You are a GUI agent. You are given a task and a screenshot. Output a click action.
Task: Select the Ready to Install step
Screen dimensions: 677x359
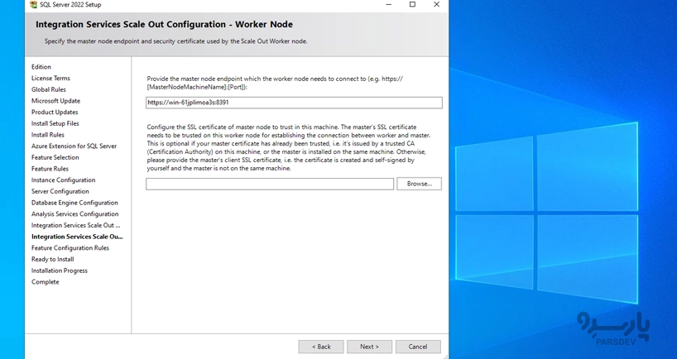(52, 259)
